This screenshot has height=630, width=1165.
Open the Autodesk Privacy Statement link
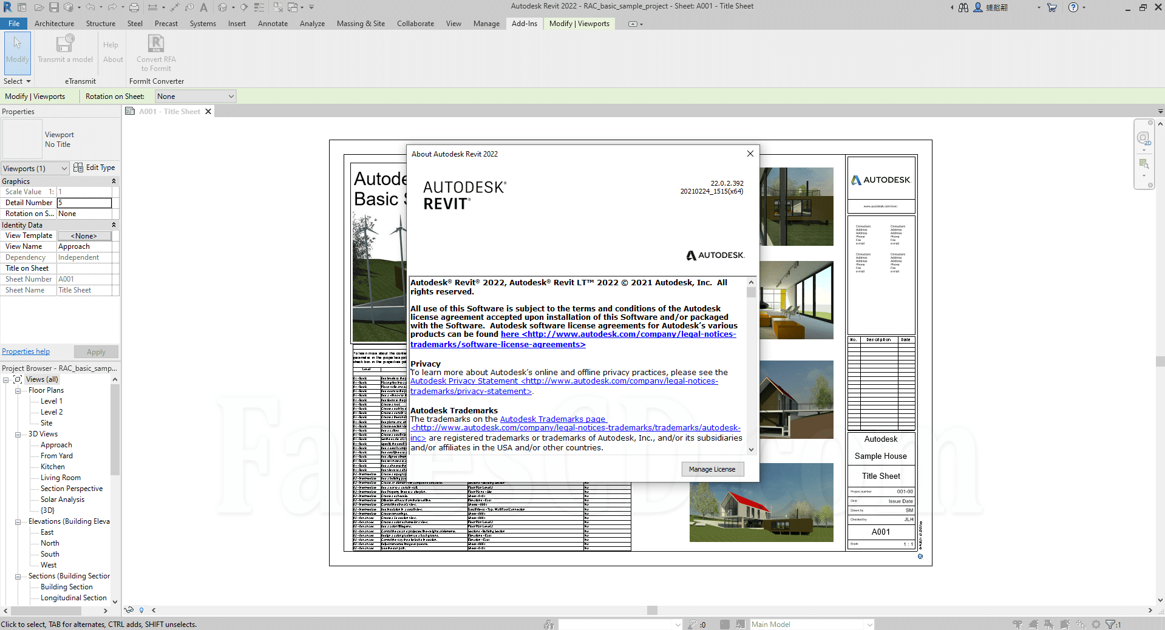click(564, 386)
